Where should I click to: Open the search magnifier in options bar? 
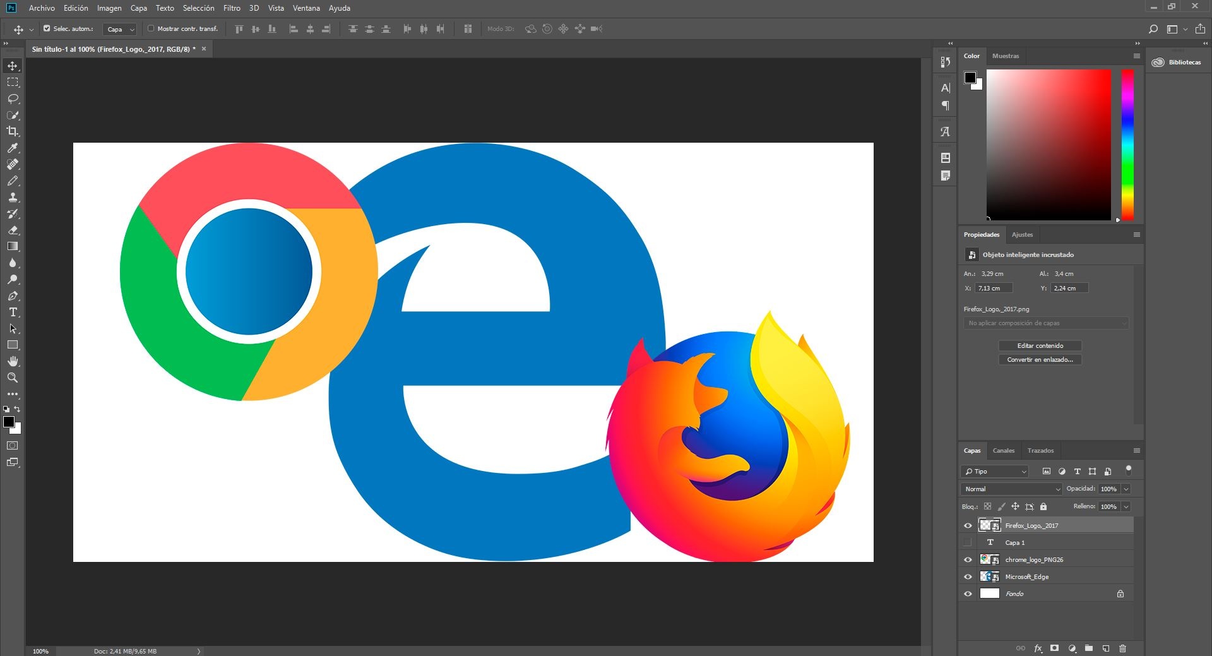1153,29
